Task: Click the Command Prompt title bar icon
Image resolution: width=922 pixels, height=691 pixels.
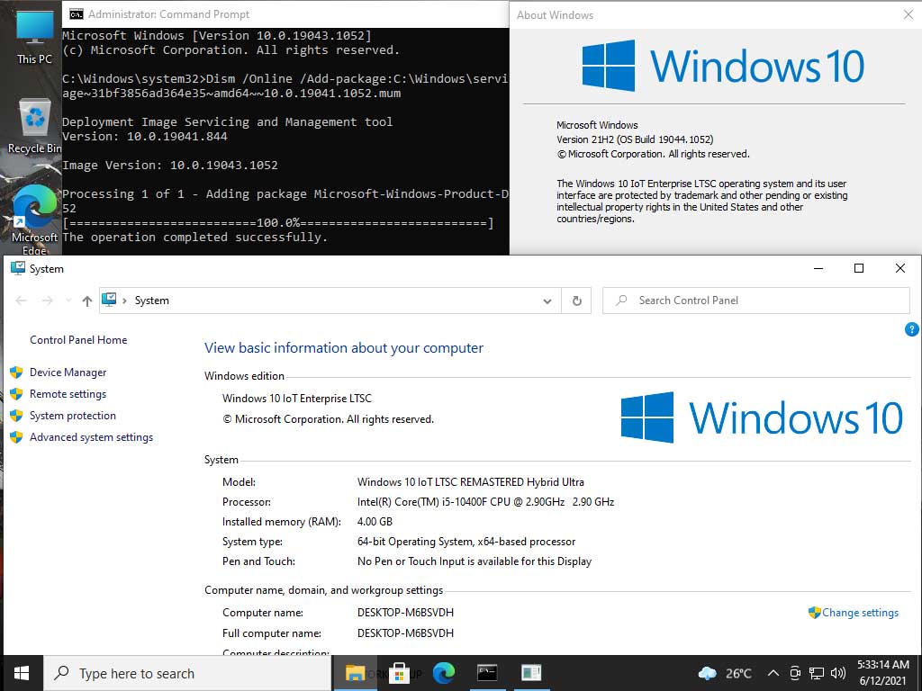Action: point(76,14)
